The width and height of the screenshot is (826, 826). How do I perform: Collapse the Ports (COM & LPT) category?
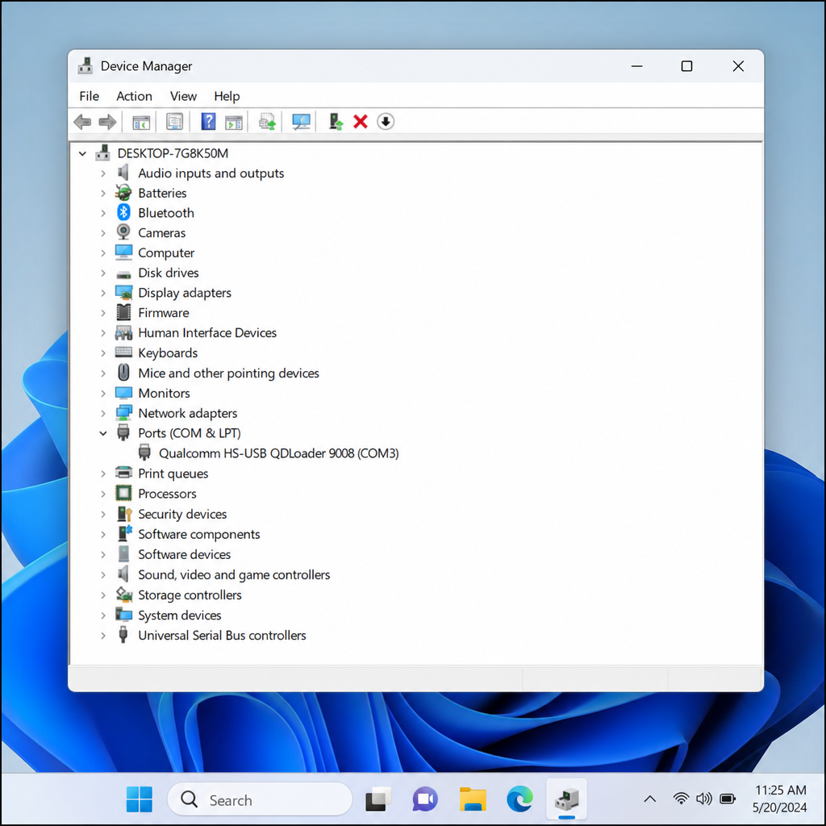103,433
